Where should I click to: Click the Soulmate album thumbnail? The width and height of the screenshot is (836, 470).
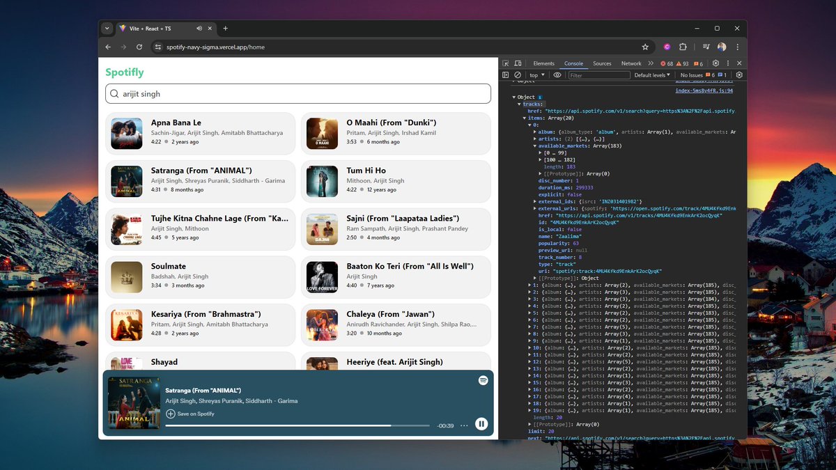[x=126, y=276]
